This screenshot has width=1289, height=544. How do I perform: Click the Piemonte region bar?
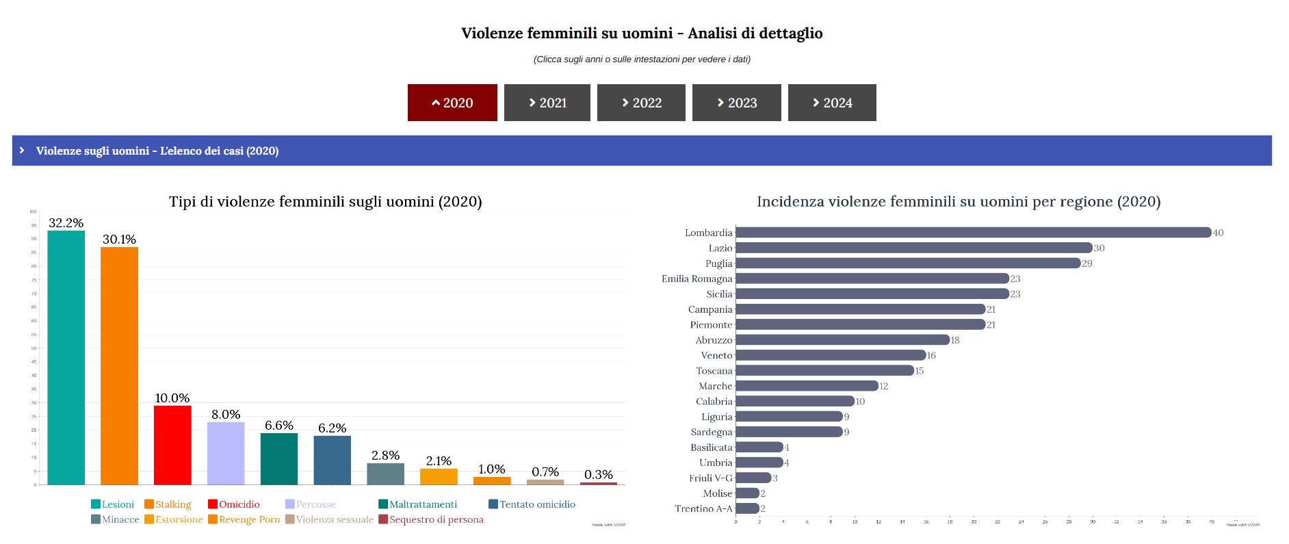tap(861, 324)
